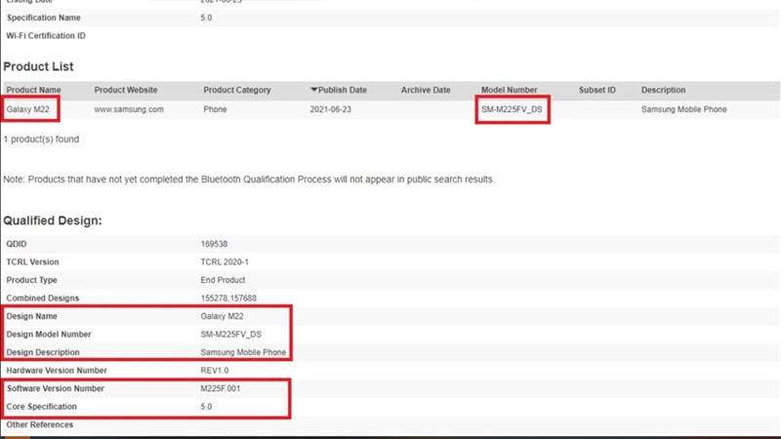Select Core Specification value 5.0

click(x=206, y=407)
